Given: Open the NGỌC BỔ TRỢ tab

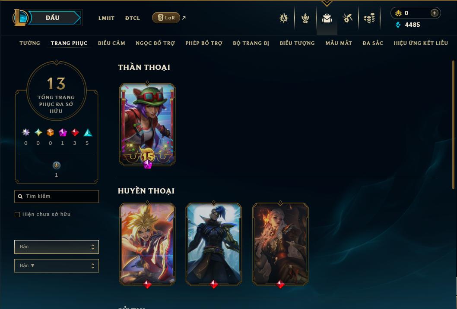Looking at the screenshot, I should 156,43.
